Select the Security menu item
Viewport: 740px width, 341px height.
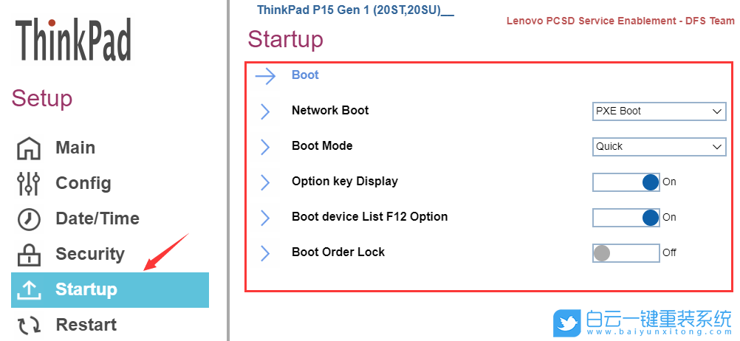pos(90,254)
